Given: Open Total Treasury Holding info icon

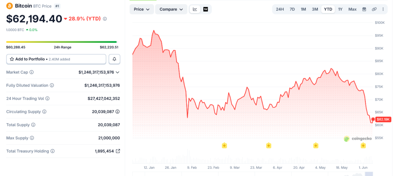Looking at the screenshot, I should (x=53, y=151).
